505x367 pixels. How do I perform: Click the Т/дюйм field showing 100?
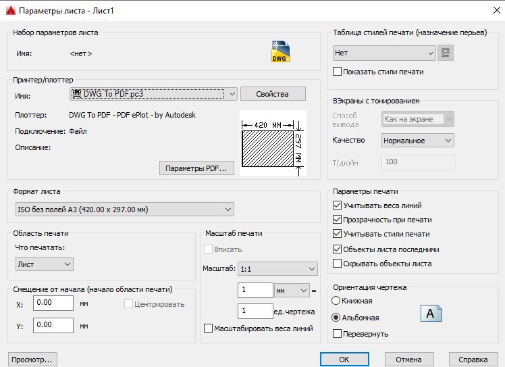click(x=418, y=162)
